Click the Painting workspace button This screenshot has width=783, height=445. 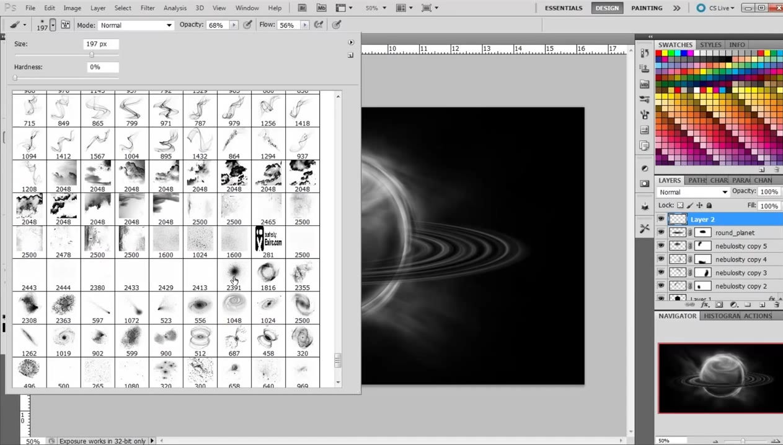tap(647, 8)
